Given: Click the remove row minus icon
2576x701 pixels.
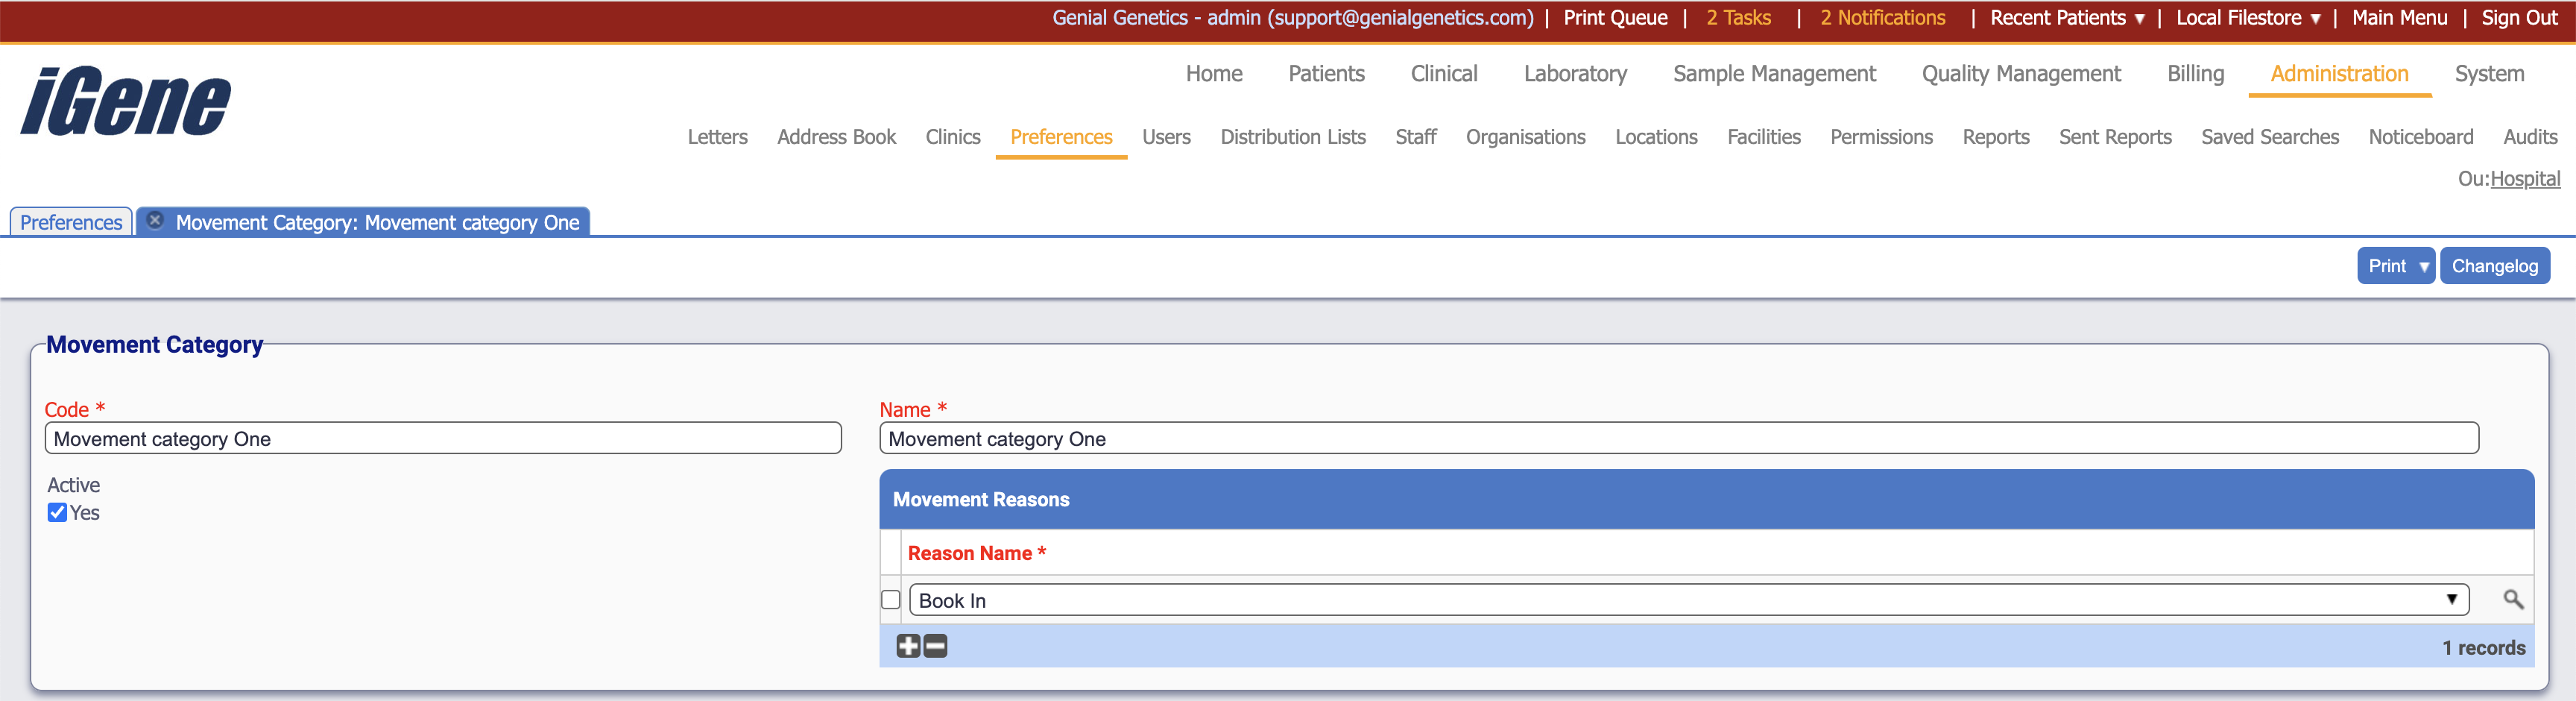Looking at the screenshot, I should (x=935, y=647).
